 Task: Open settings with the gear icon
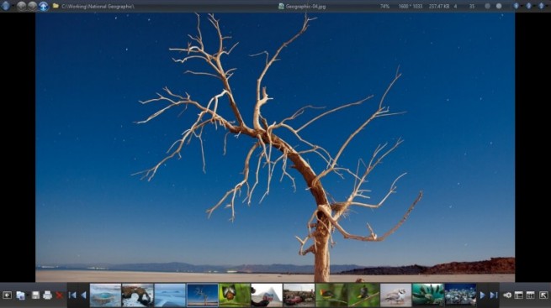[x=507, y=295]
